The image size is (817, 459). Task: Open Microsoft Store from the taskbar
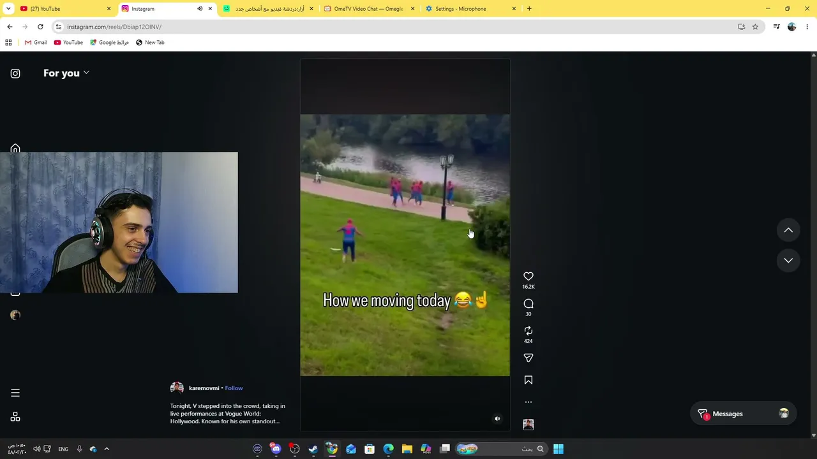[x=369, y=449]
